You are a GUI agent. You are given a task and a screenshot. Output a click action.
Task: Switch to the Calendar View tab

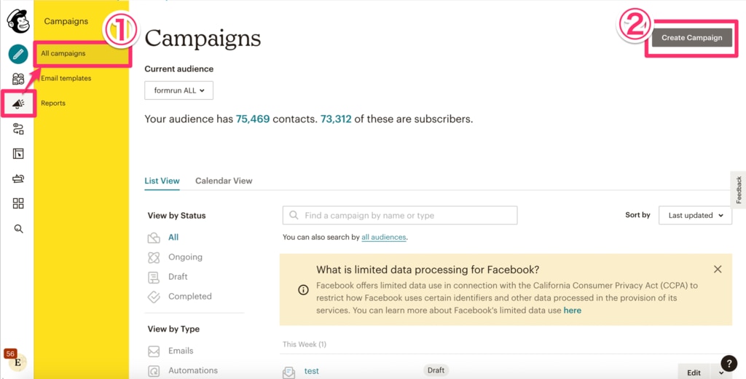point(224,181)
